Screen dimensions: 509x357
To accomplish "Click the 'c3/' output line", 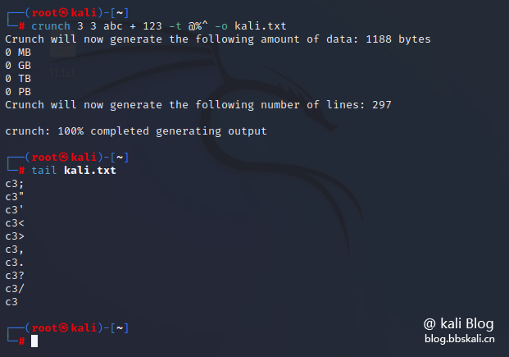I will pos(15,288).
